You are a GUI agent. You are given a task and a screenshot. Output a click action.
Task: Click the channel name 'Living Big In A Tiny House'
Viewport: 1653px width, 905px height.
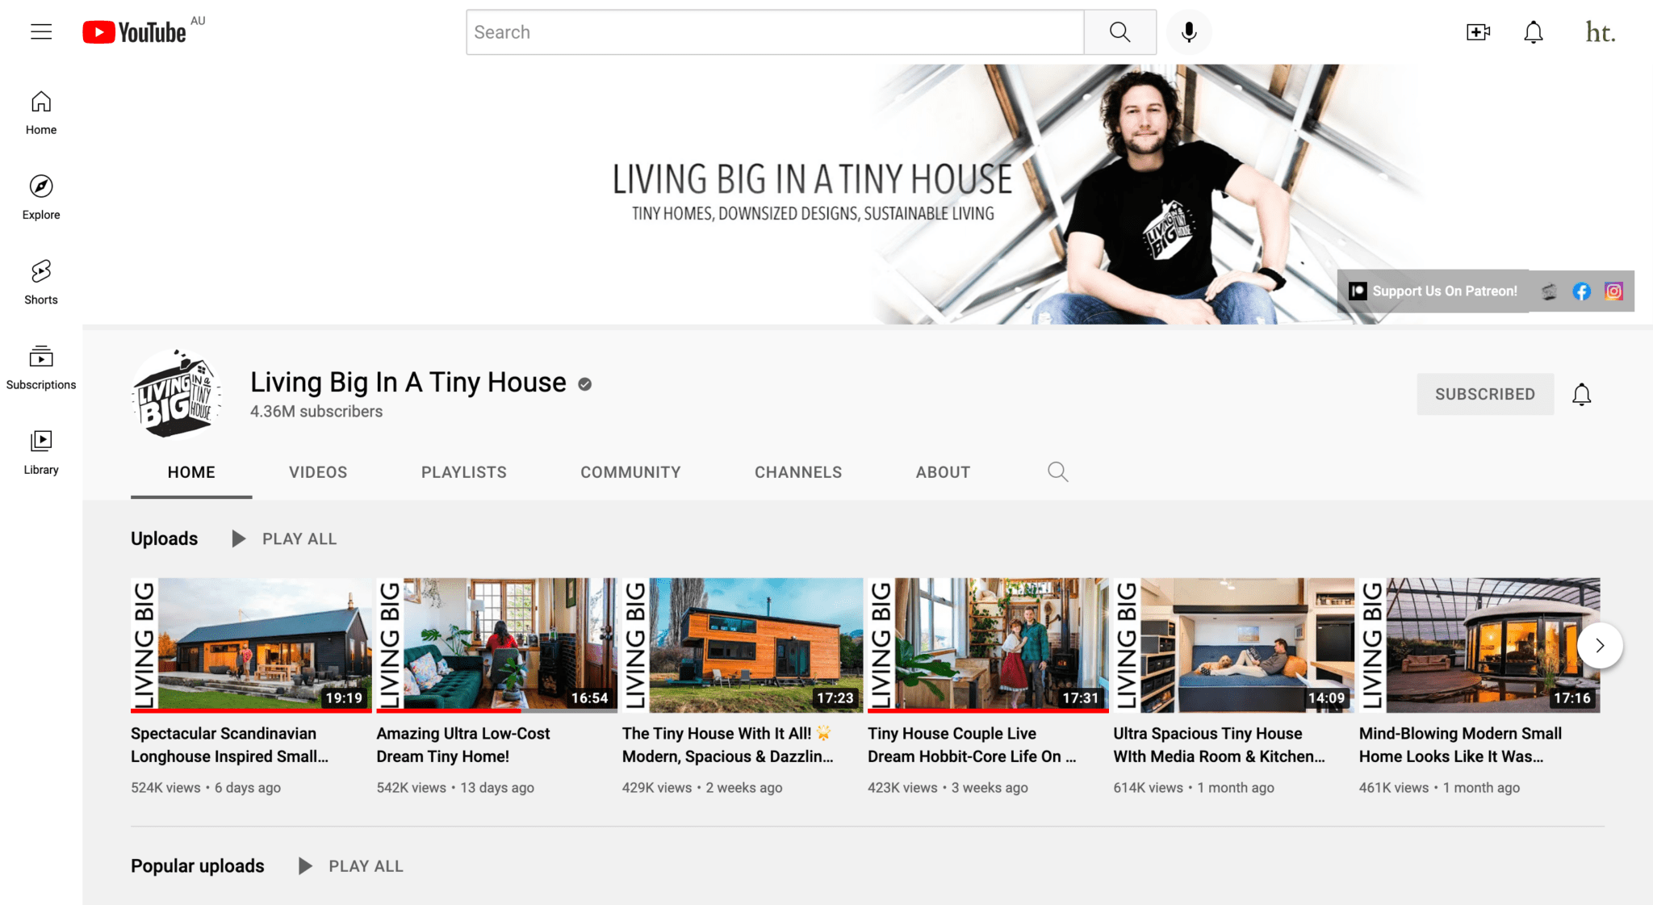pos(408,382)
